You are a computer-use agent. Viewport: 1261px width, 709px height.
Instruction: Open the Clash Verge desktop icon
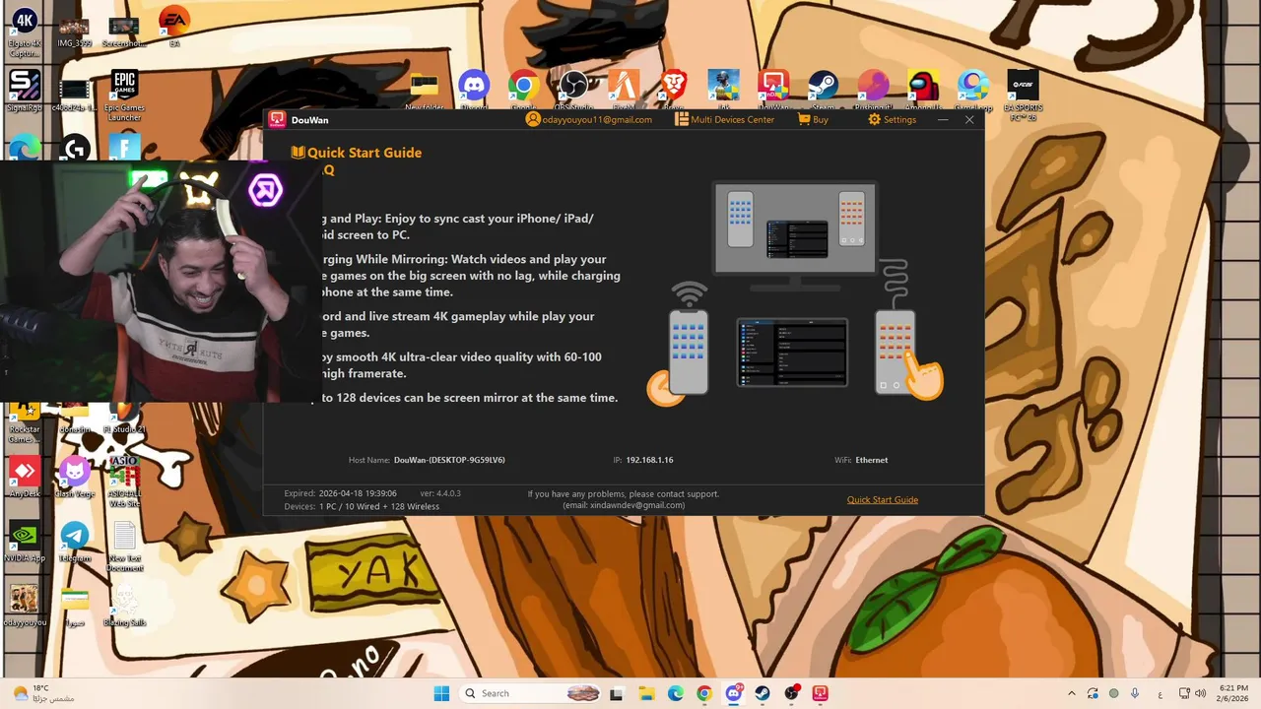tap(74, 476)
